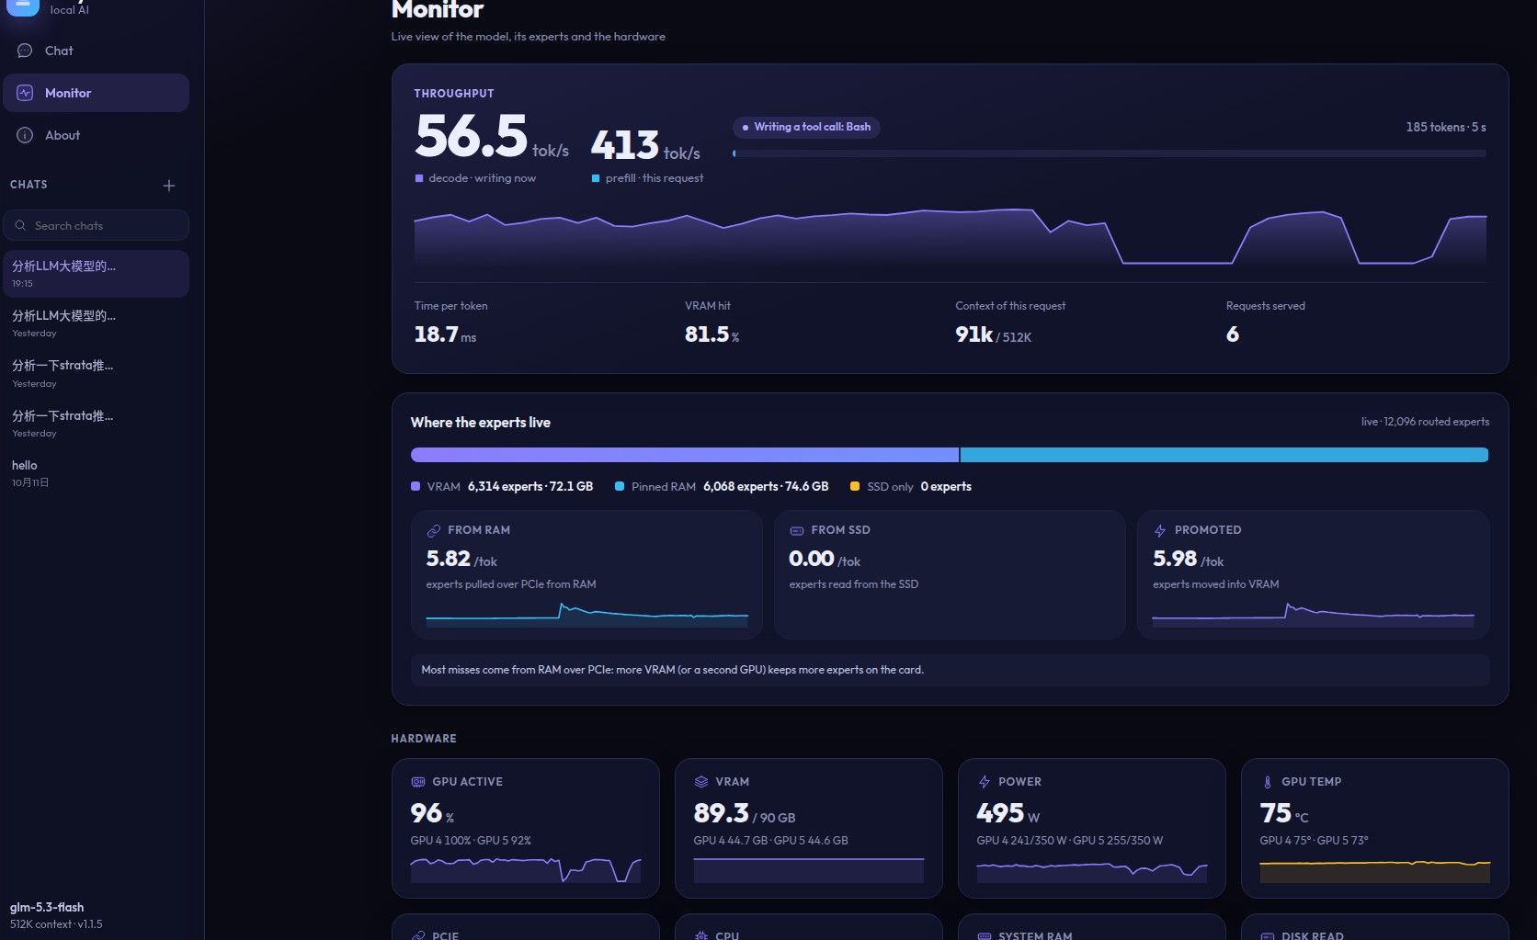
Task: Click the 18.7 ms time per token value
Action: pos(445,334)
